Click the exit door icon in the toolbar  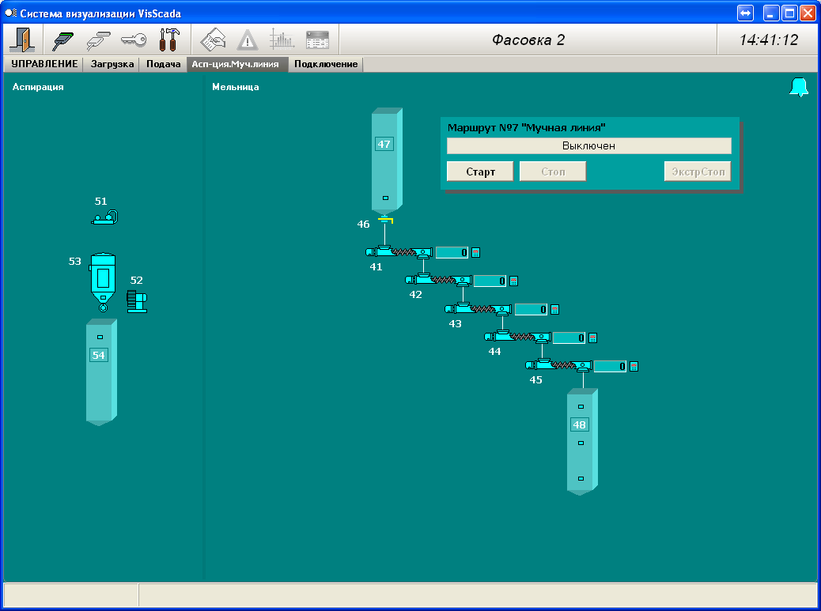click(21, 40)
